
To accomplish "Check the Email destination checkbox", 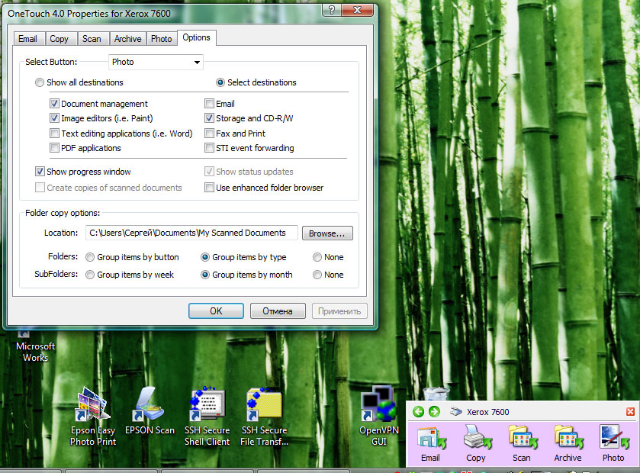I will 209,104.
